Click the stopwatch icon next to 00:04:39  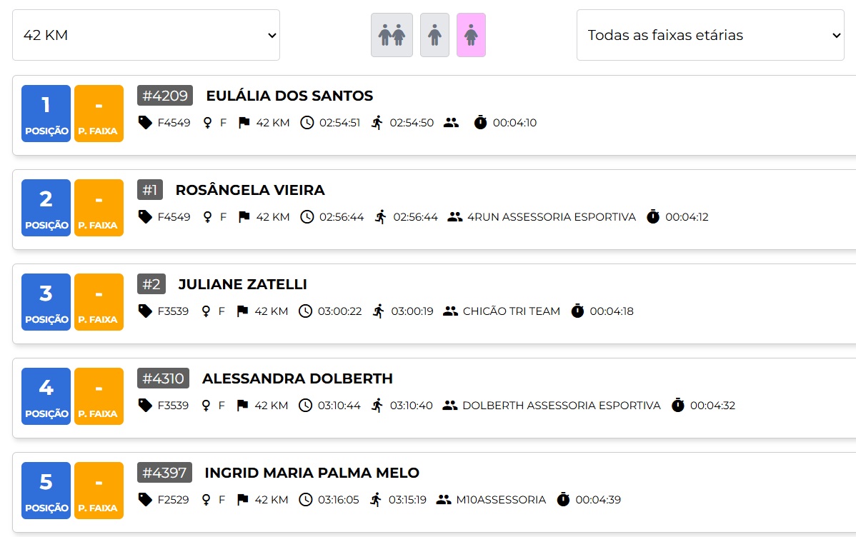563,499
